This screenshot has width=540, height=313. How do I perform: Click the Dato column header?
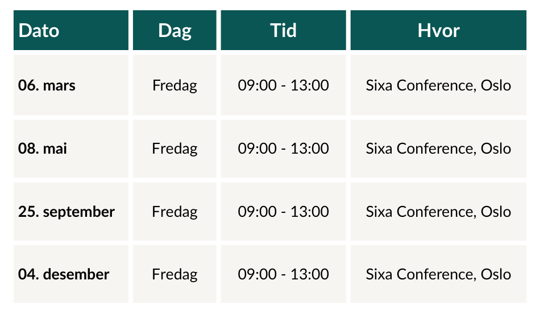point(71,30)
